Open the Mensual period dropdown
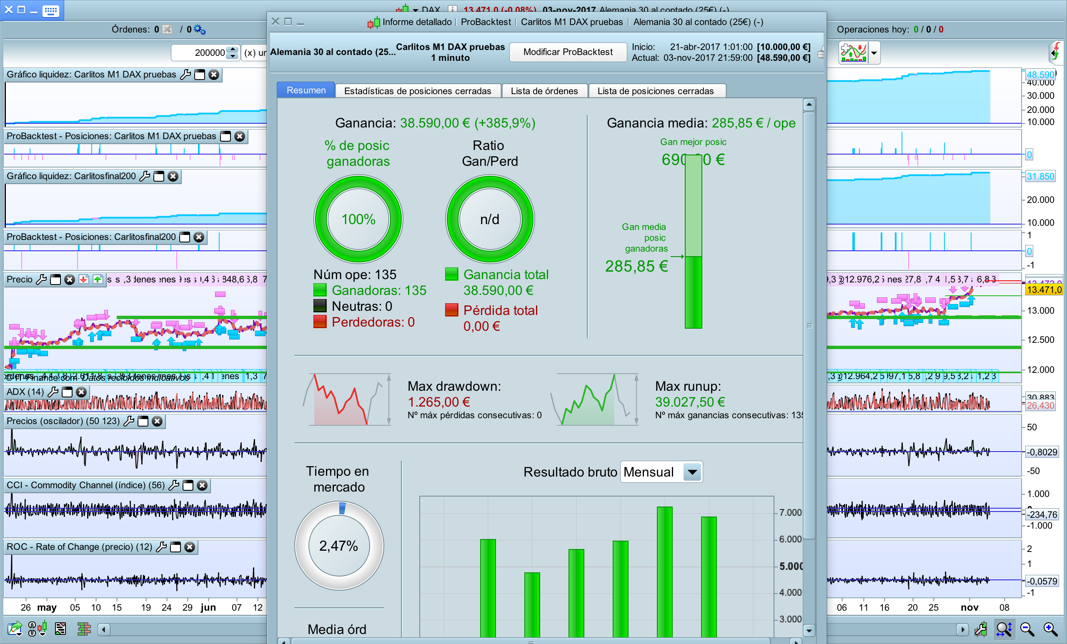Viewport: 1067px width, 644px height. click(x=692, y=472)
